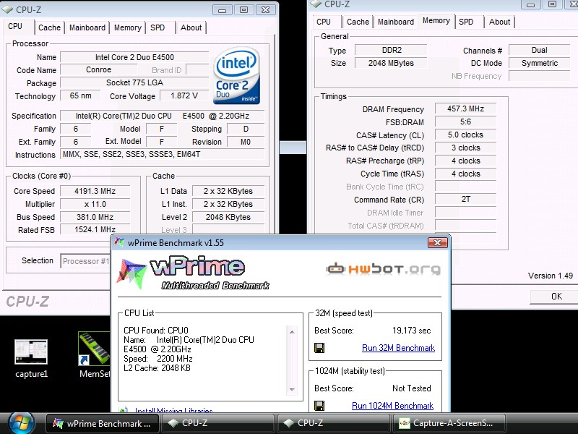
Task: Close the left CPU-Z window
Action: 265,10
